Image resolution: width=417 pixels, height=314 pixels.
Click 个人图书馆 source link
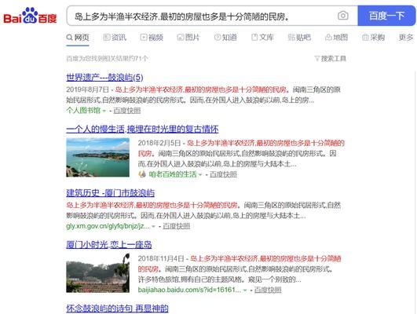click(x=83, y=111)
